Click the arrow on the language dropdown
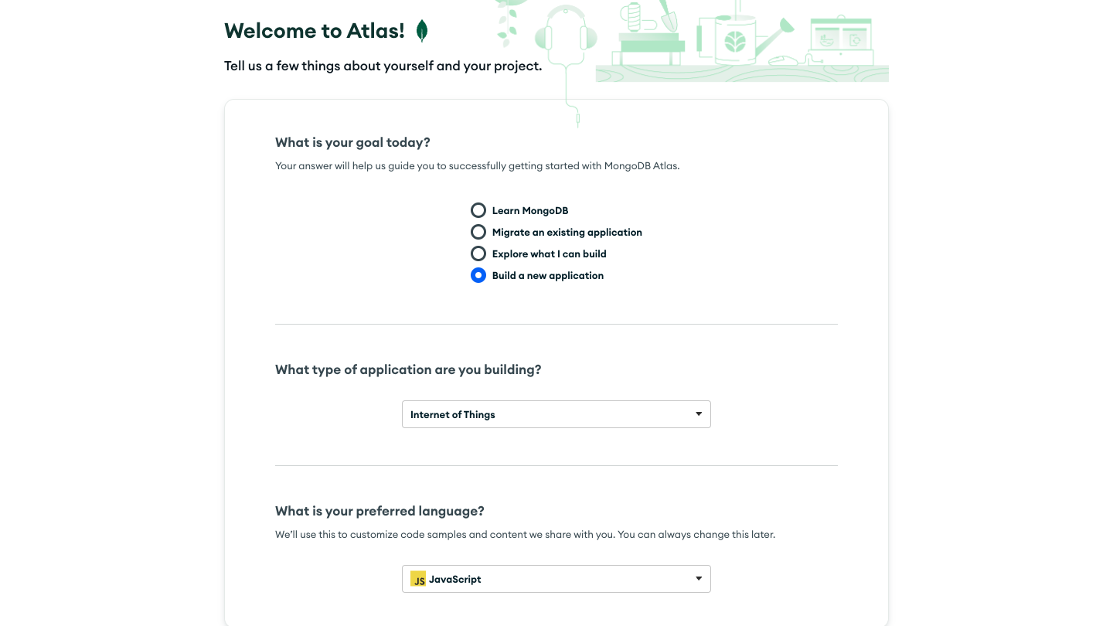1113x626 pixels. point(698,579)
